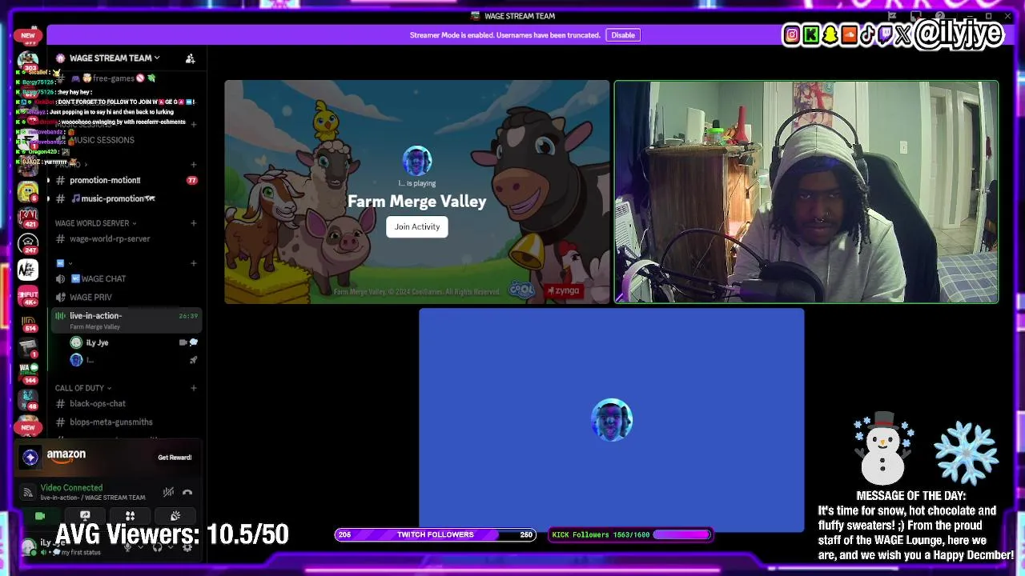Click the rocket activity icon beside second participant

tap(193, 360)
